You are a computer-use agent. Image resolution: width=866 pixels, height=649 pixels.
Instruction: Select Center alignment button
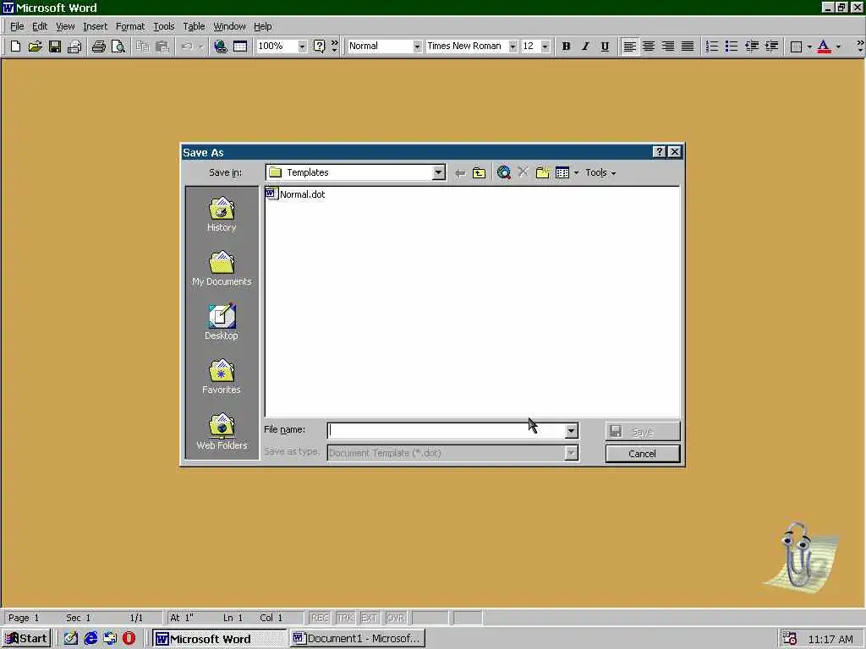pos(649,46)
